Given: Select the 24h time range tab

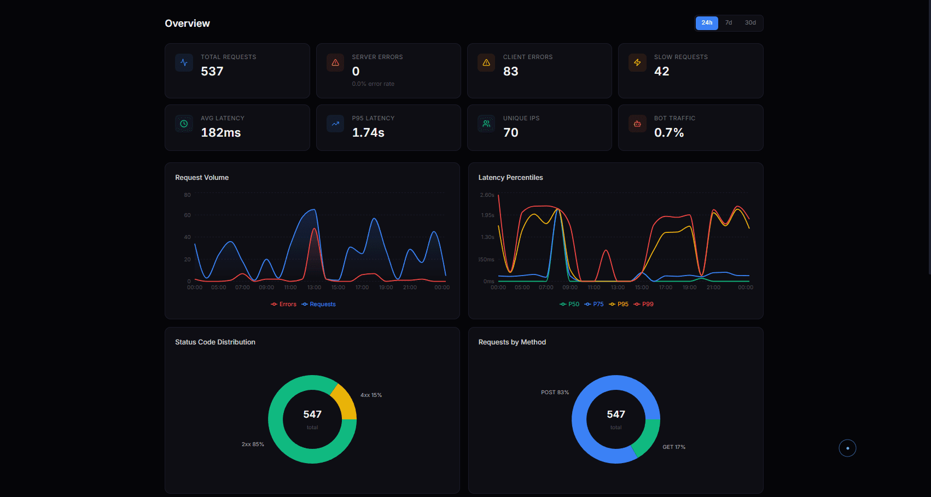Looking at the screenshot, I should pyautogui.click(x=707, y=23).
